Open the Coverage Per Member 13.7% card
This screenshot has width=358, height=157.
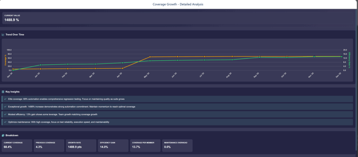145,145
